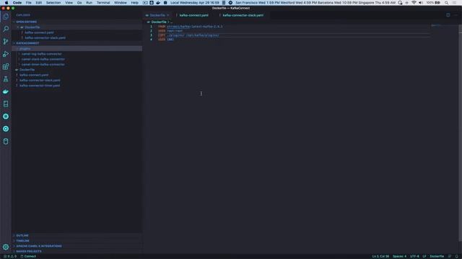Switch to the kafka-connect.yaml tab

coord(193,15)
